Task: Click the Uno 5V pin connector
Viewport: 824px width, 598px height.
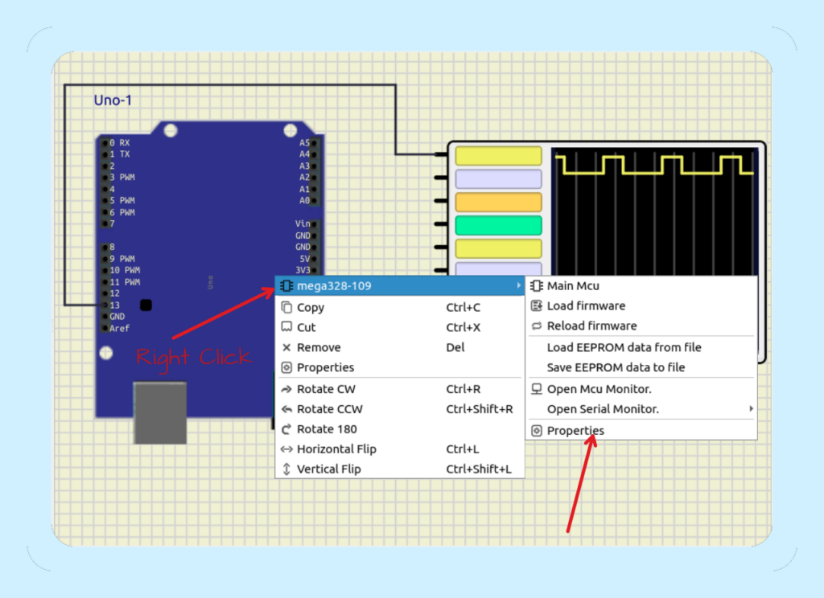Action: pos(315,259)
